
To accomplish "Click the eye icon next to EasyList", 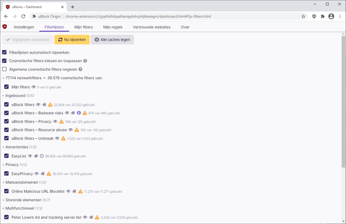I will click(30, 156).
